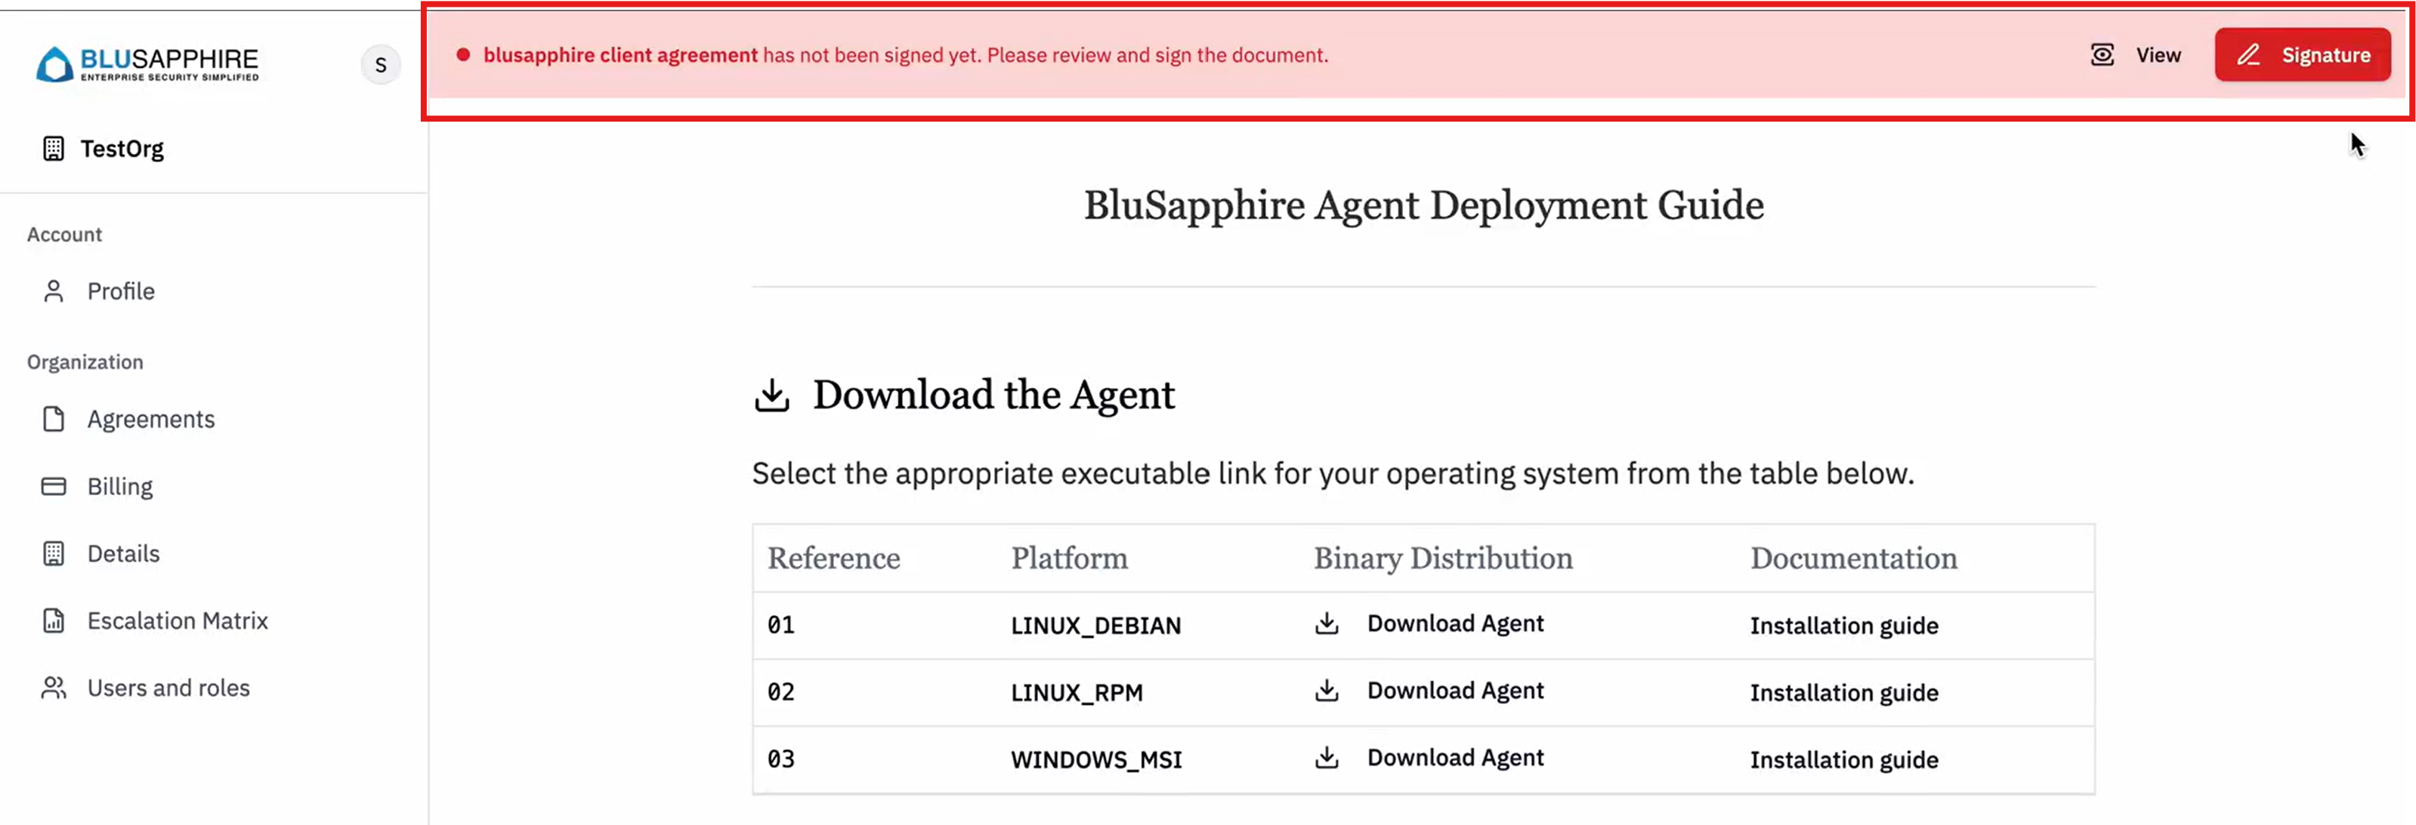
Task: Select Agreements in Organization section
Action: click(x=151, y=418)
